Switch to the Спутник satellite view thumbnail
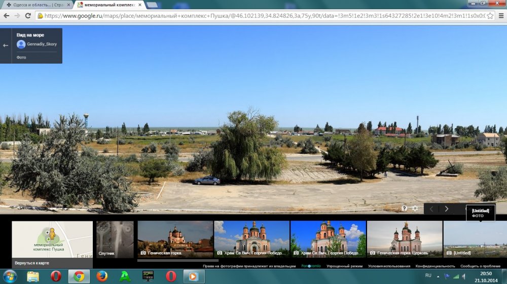 click(x=115, y=239)
